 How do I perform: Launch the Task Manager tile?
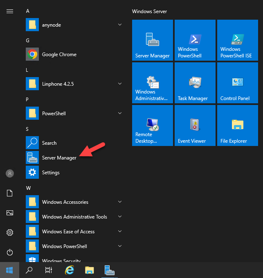[195, 83]
